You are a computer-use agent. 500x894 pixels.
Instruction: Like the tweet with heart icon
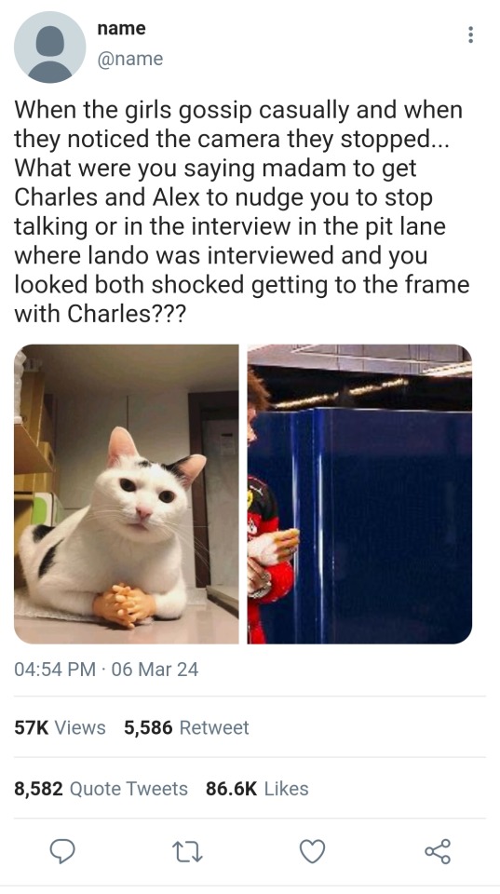click(x=313, y=851)
